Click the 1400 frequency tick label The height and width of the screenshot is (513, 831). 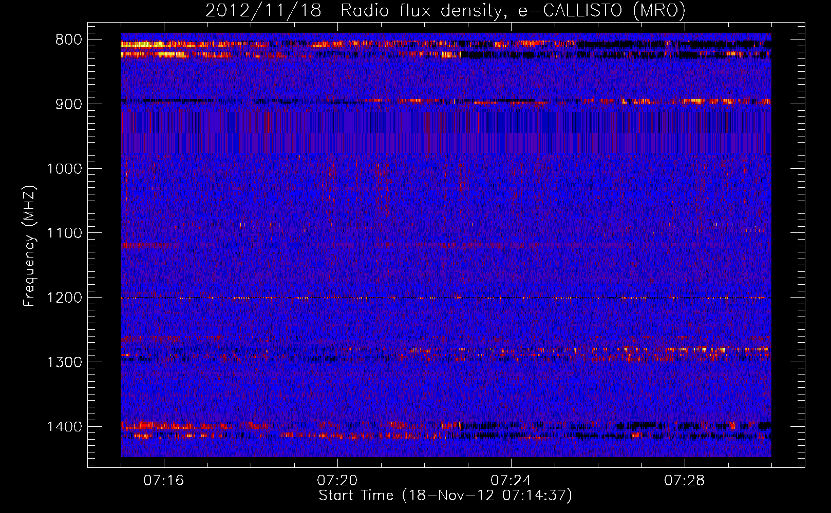click(x=65, y=427)
